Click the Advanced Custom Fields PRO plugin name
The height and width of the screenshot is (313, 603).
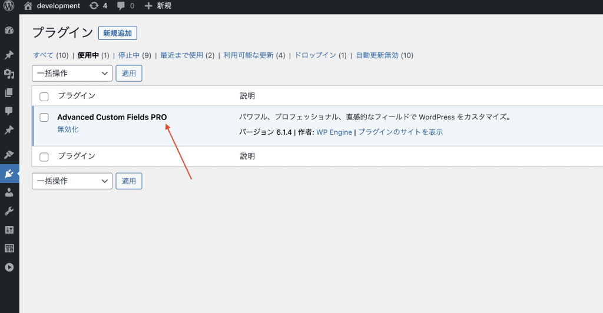point(112,117)
